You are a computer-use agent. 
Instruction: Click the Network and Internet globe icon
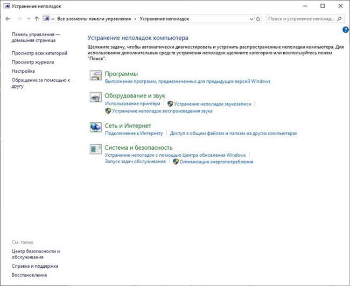(x=96, y=127)
